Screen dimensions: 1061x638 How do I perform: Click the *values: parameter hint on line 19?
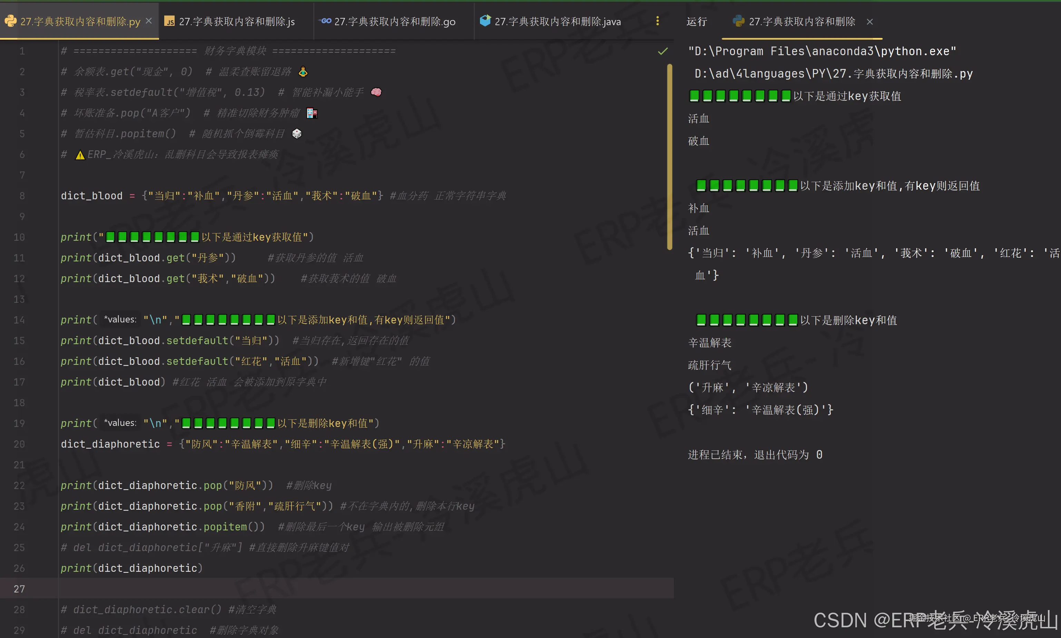pyautogui.click(x=120, y=423)
